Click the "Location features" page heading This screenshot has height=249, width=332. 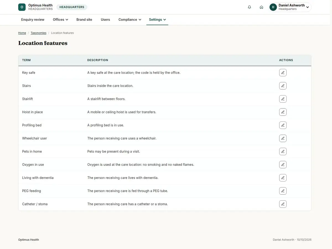43,43
